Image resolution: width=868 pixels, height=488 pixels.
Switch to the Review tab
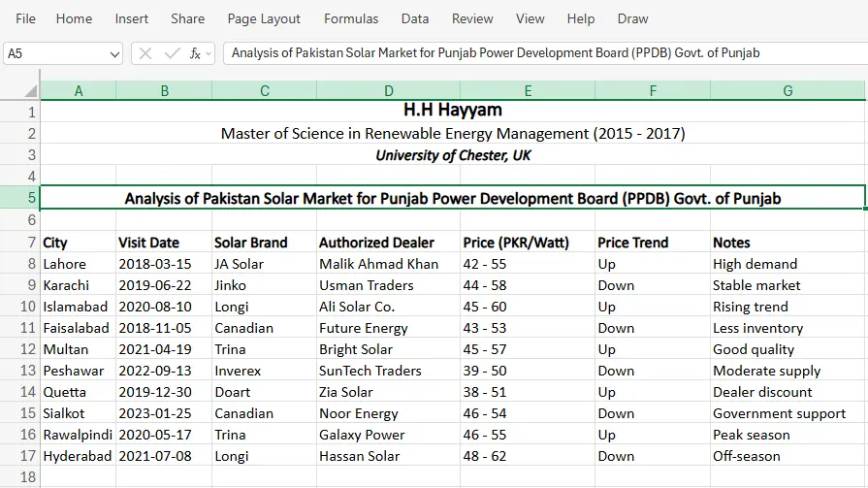point(472,18)
